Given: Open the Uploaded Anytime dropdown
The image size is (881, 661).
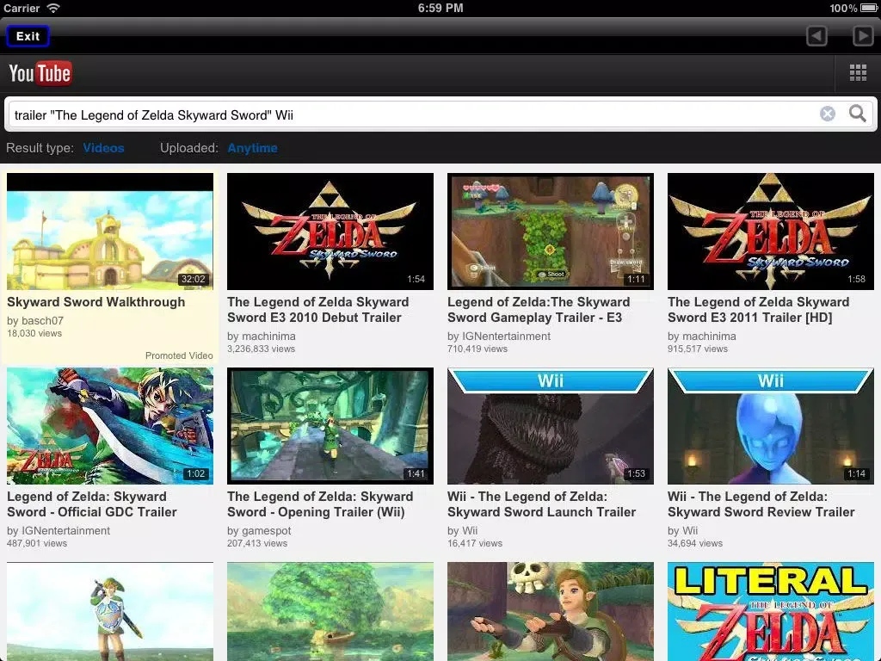Looking at the screenshot, I should (x=252, y=148).
